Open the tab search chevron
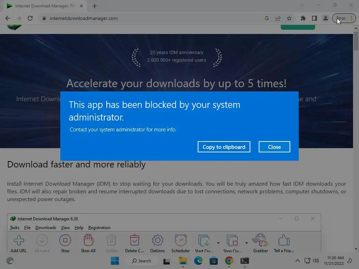Screen dimensions: 359x269 click(x=302, y=5)
